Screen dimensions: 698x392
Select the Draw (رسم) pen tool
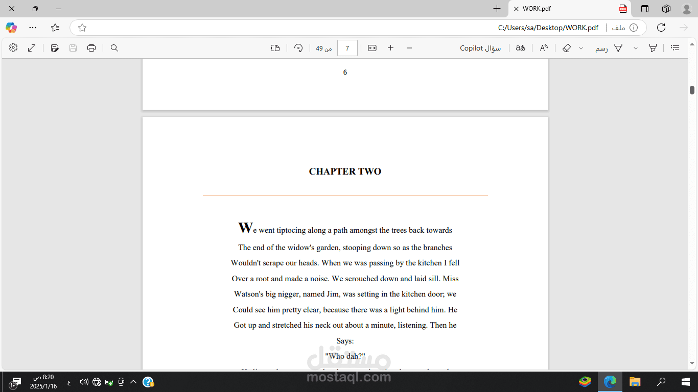click(x=608, y=48)
